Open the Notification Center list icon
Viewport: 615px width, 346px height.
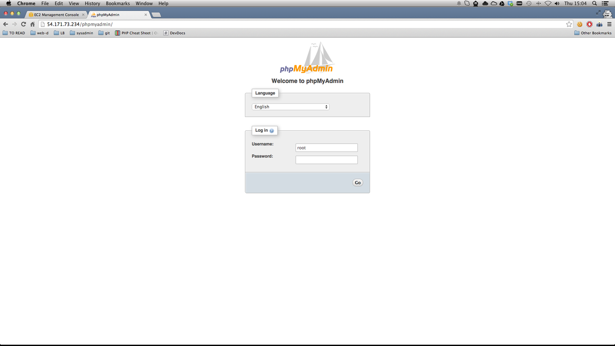(605, 3)
